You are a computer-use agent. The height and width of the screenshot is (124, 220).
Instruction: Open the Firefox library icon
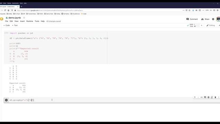[196, 10]
